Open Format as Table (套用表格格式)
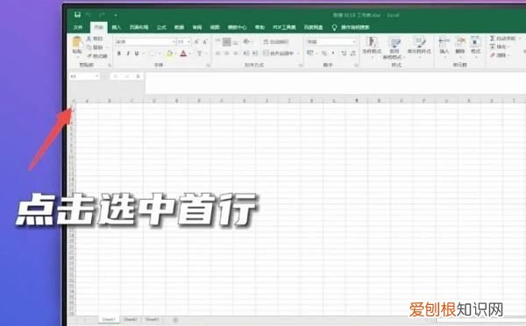 394,47
